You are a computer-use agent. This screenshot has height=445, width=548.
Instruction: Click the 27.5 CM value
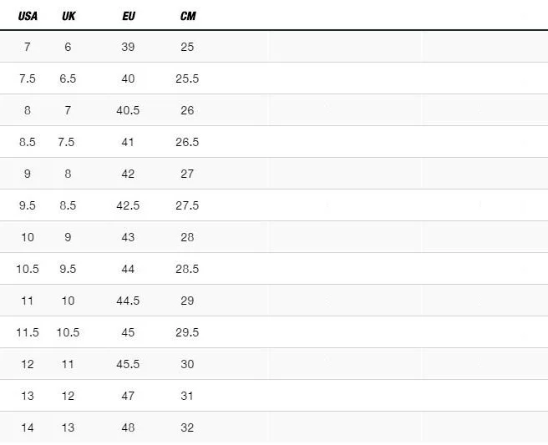click(x=187, y=205)
